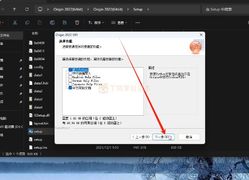
Task: Select the config file icon
Action: coord(30,67)
